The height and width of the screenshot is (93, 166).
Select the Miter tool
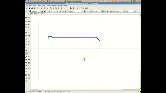(29, 45)
